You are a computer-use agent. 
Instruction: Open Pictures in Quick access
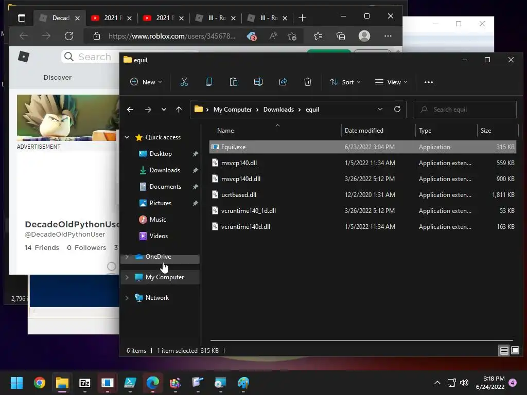click(x=160, y=203)
